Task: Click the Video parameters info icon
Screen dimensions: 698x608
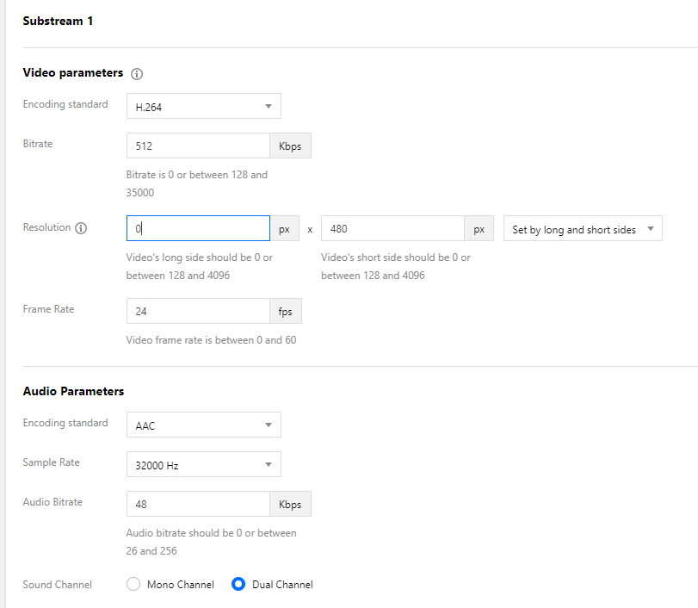Action: pos(137,74)
